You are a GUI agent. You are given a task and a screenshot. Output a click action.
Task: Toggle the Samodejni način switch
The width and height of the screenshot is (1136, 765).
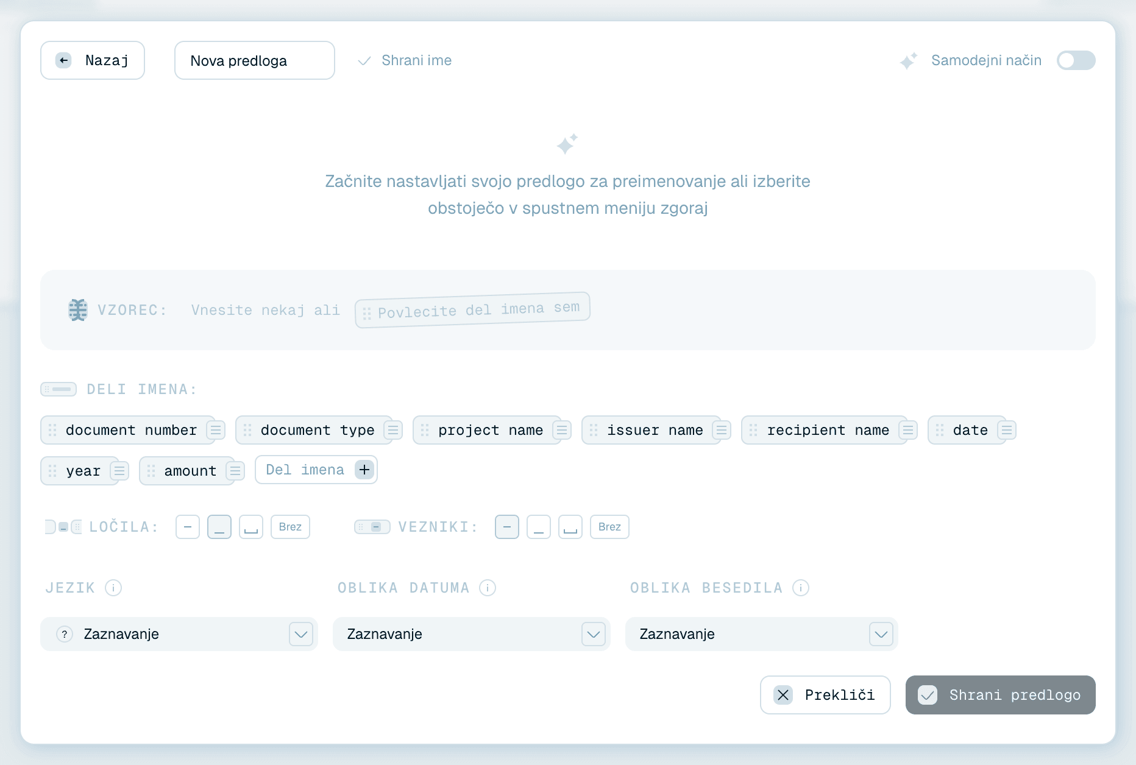(x=1076, y=60)
